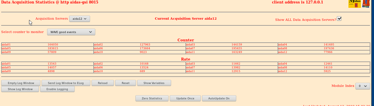Select Rate value 13543 for aida01

[x=52, y=64]
